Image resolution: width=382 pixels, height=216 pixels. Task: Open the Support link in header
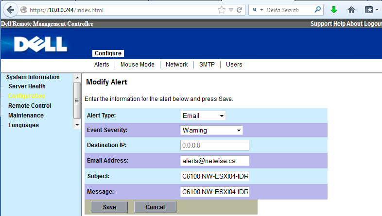(x=321, y=24)
